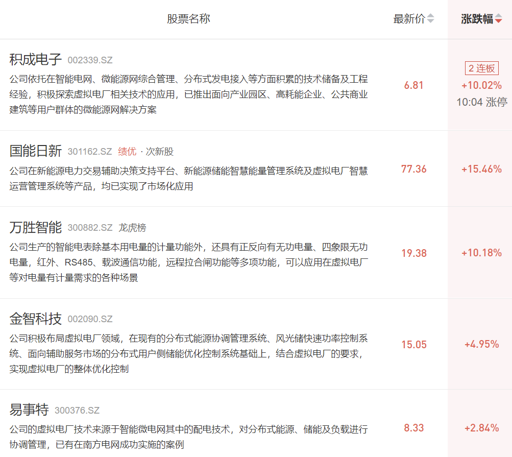This screenshot has width=512, height=457.
Task: Click price 77.36
Action: tap(413, 169)
